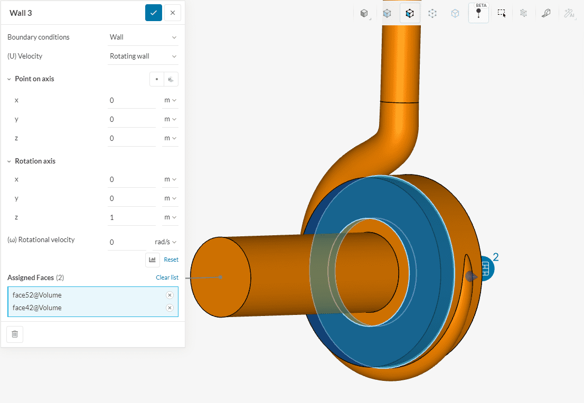584x403 pixels.
Task: Open the (U) Velocity type dropdown
Action: 143,56
